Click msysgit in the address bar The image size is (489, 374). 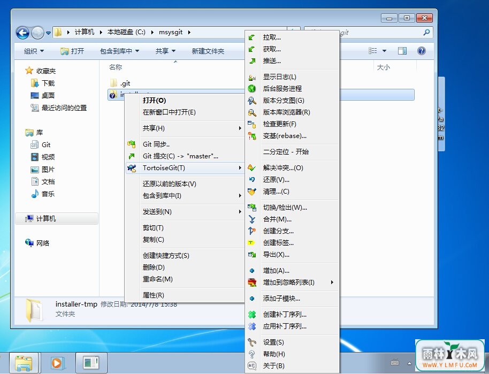coord(171,32)
